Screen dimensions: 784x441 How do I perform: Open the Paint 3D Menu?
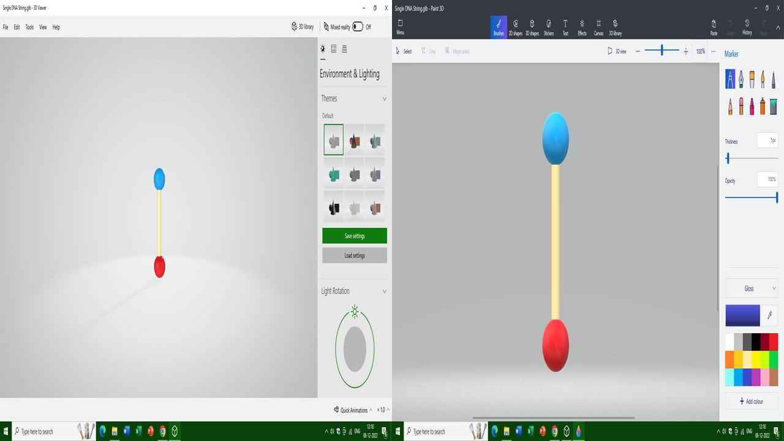click(x=400, y=27)
